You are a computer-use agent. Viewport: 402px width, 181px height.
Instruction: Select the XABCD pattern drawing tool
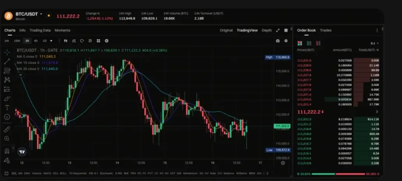[x=7, y=80]
